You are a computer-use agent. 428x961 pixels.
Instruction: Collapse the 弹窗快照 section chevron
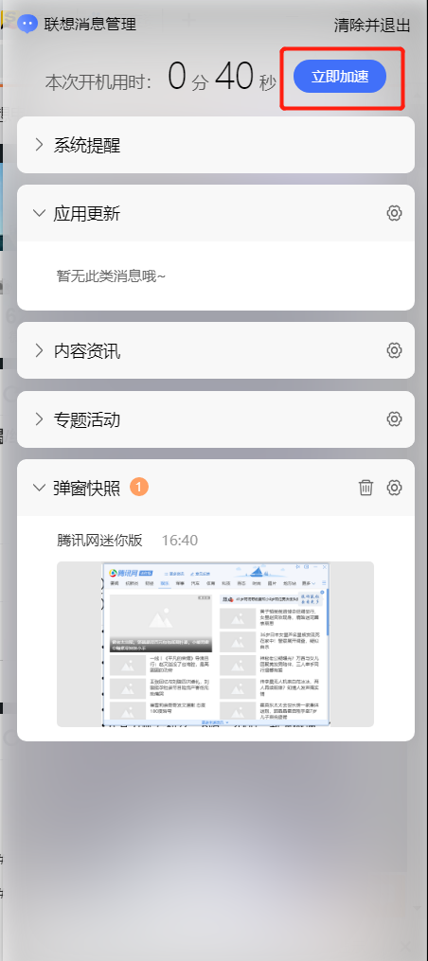(39, 488)
